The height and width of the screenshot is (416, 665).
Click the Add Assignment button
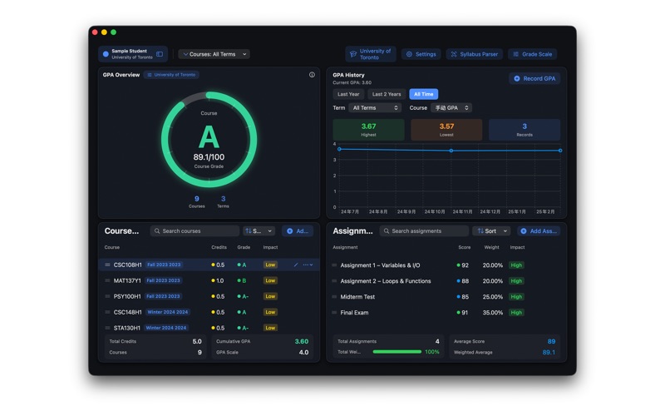click(539, 231)
